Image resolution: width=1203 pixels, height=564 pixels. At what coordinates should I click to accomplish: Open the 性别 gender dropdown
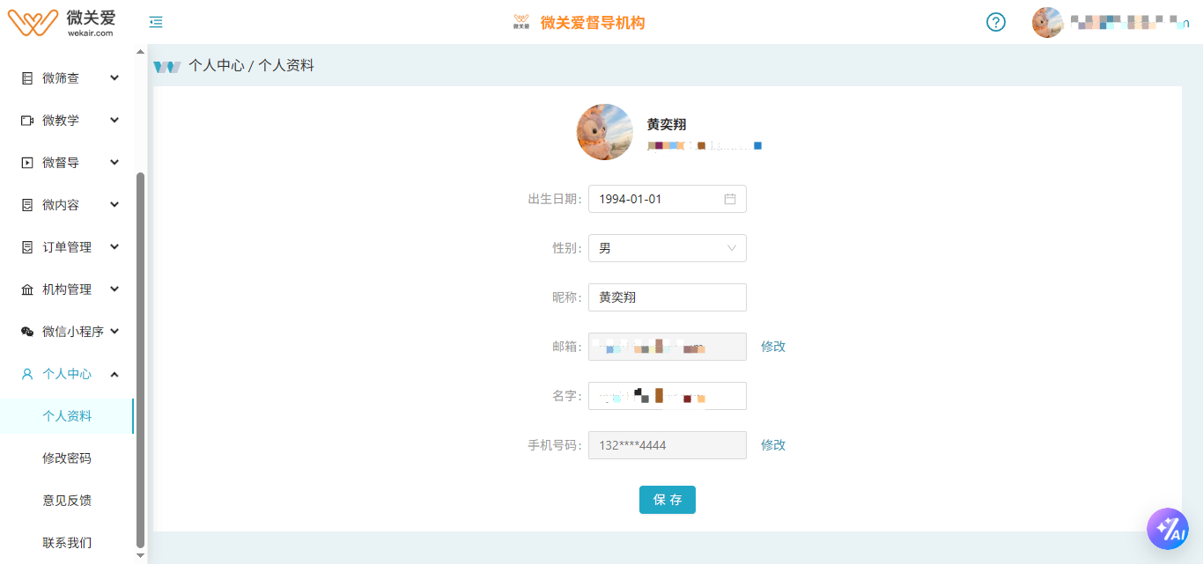point(667,248)
